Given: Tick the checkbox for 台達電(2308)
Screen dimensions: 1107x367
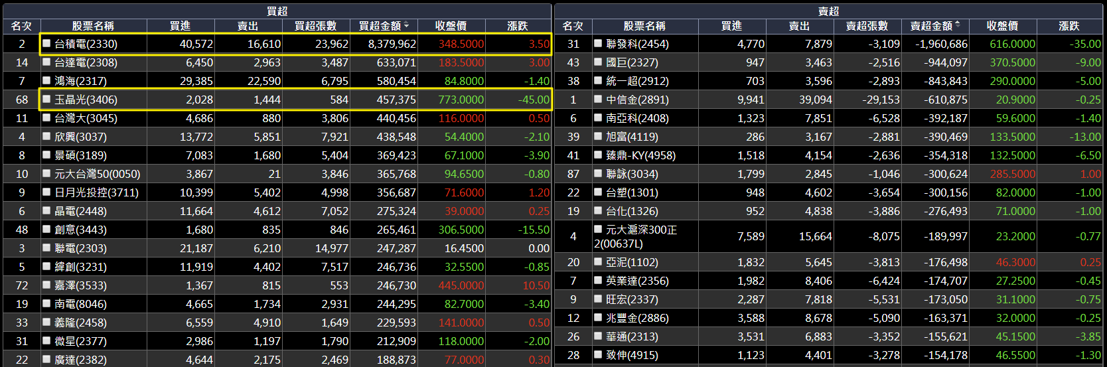Looking at the screenshot, I should tap(46, 62).
